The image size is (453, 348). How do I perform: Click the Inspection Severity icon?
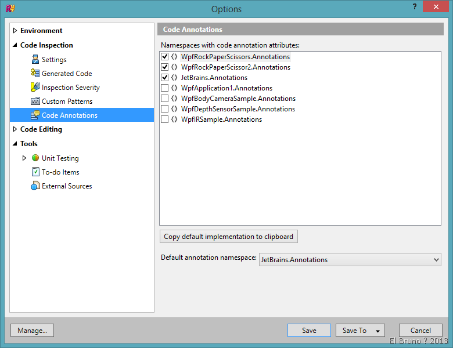point(35,87)
